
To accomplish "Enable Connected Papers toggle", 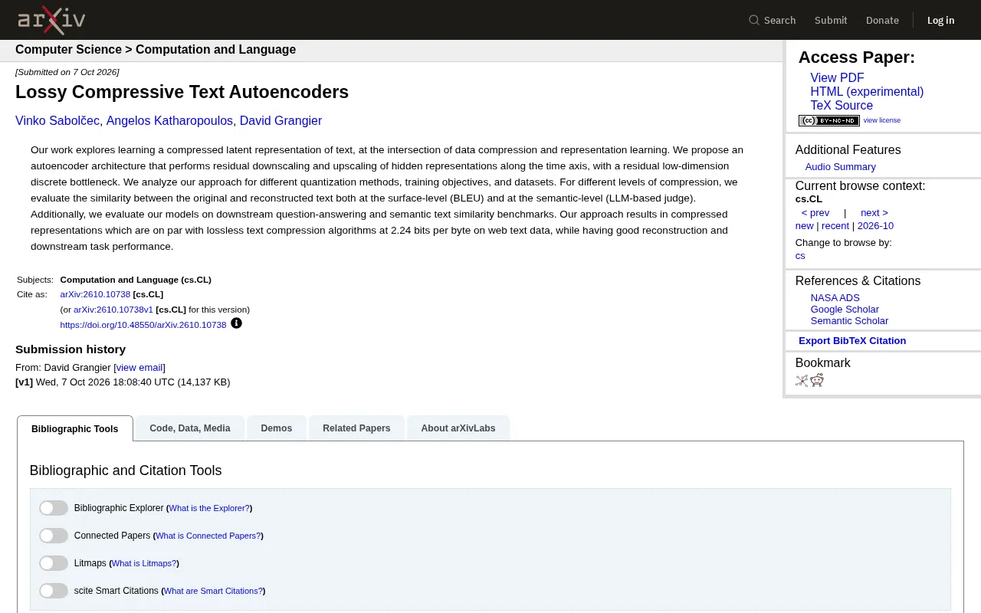I will tap(54, 536).
